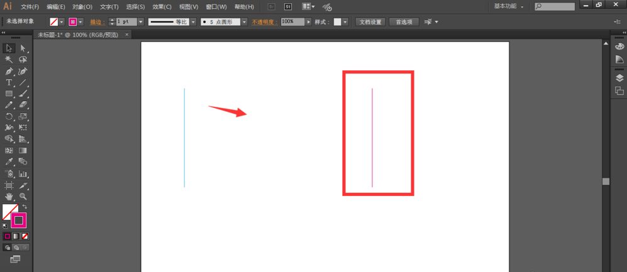
Task: Select the Hand tool
Action: click(9, 196)
